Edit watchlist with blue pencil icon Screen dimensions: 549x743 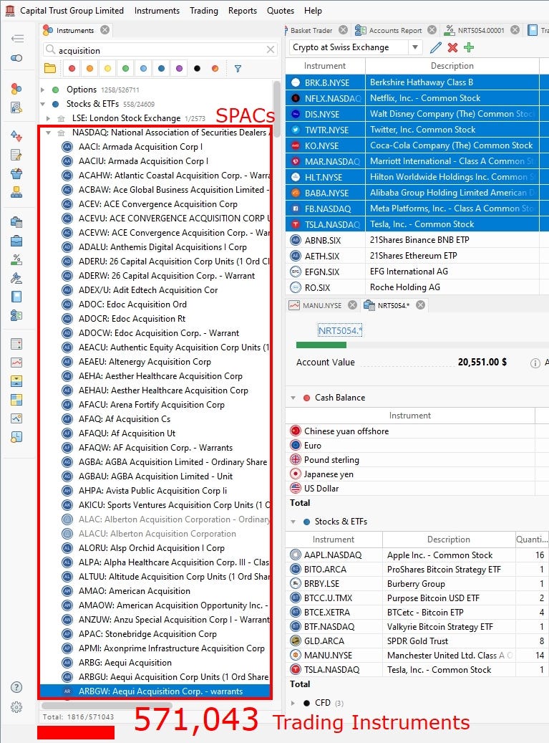(436, 47)
